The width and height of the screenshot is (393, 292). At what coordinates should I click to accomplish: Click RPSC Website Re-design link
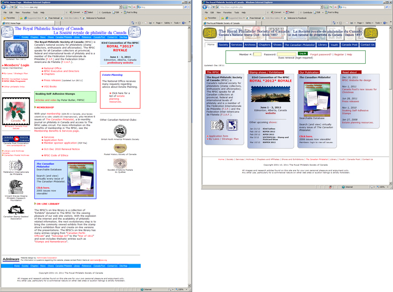pyautogui.click(x=356, y=80)
